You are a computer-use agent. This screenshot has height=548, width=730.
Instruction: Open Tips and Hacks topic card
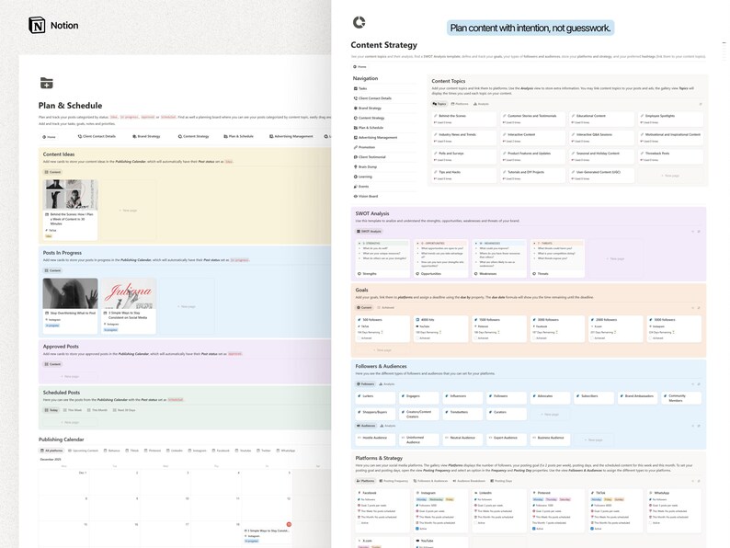click(x=463, y=175)
